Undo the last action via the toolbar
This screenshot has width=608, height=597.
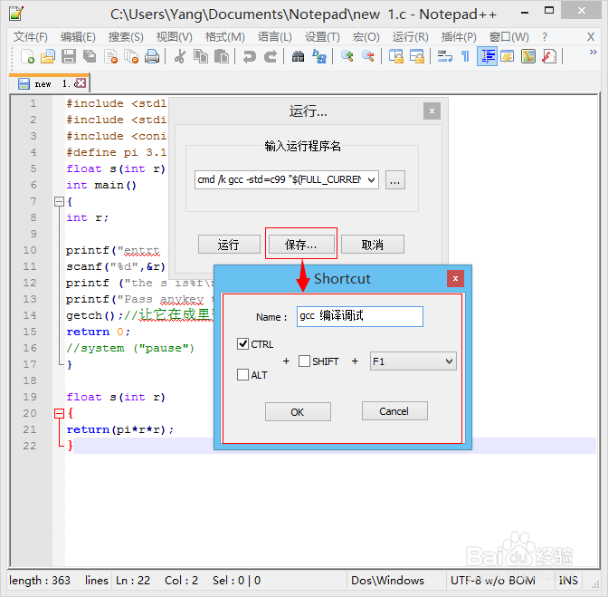click(x=250, y=57)
